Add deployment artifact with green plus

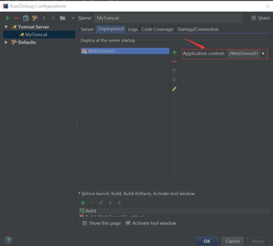(x=174, y=52)
